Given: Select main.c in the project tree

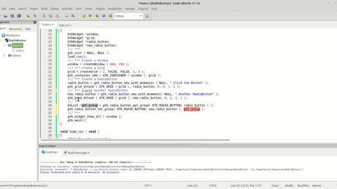Looking at the screenshot, I should tap(20, 50).
